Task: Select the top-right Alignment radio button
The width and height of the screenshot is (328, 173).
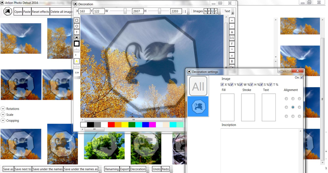Action: click(x=299, y=99)
